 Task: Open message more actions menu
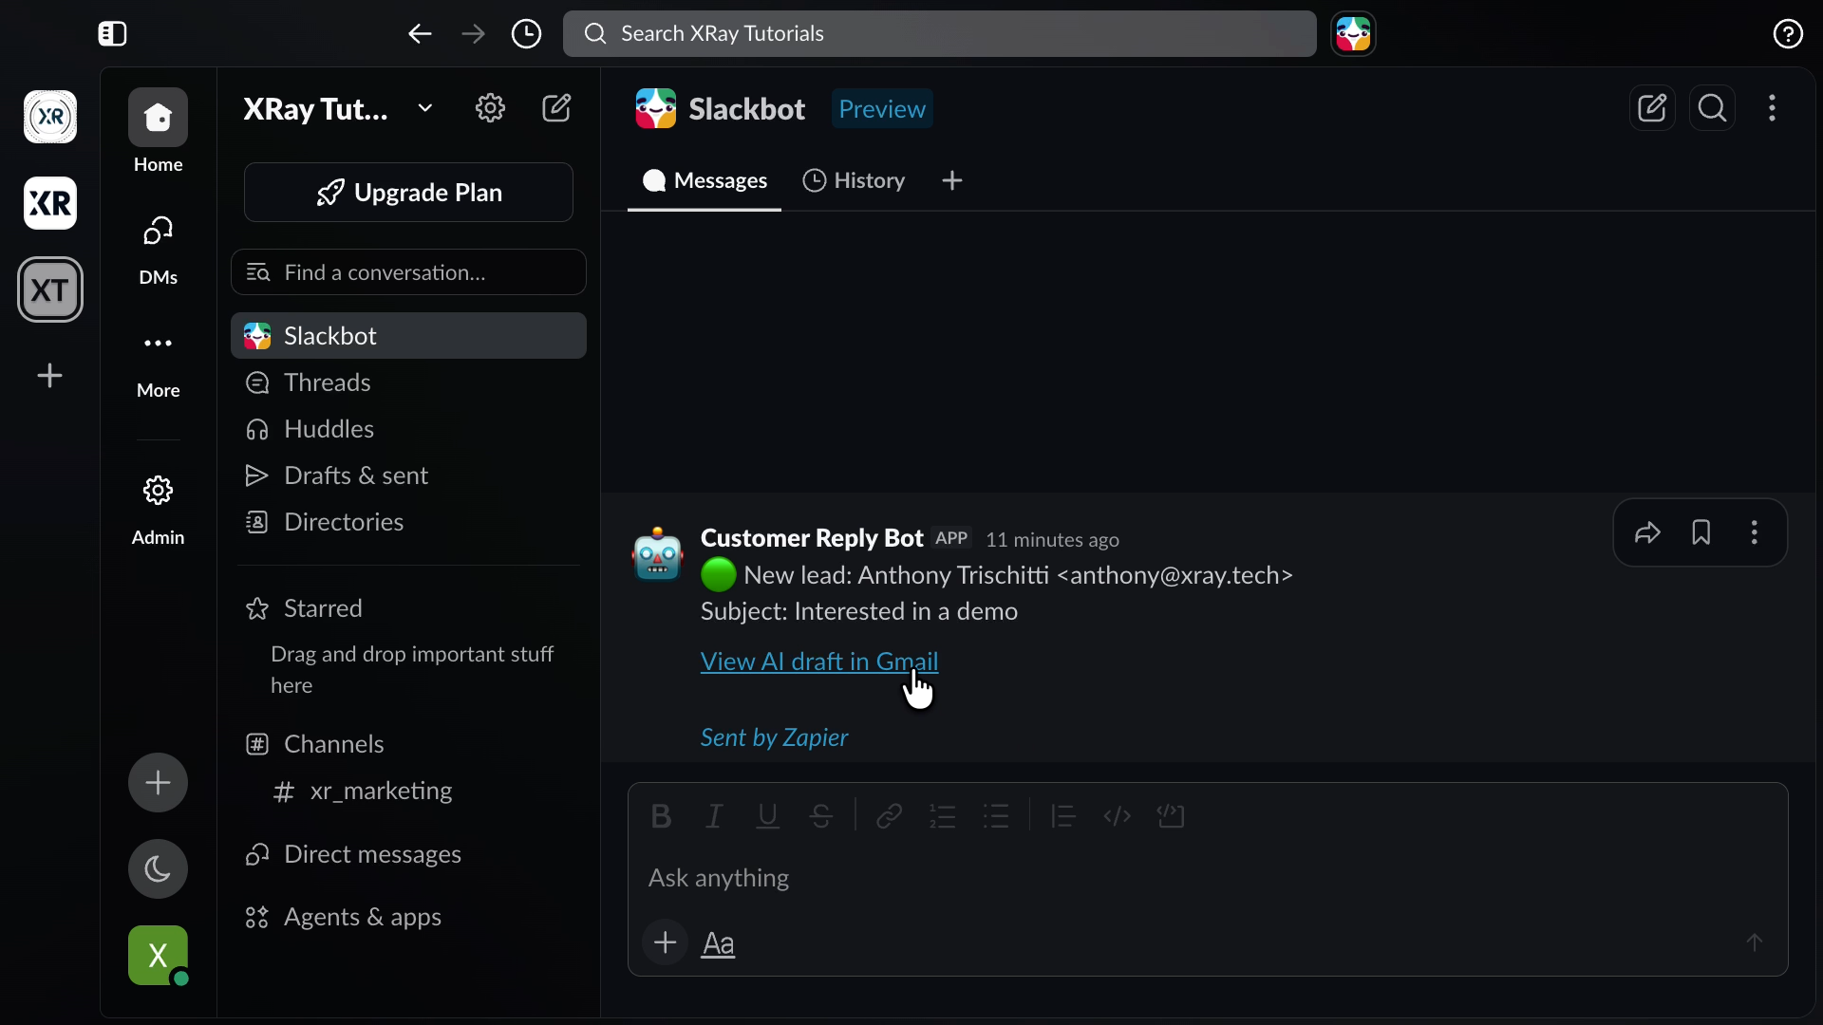(1755, 532)
